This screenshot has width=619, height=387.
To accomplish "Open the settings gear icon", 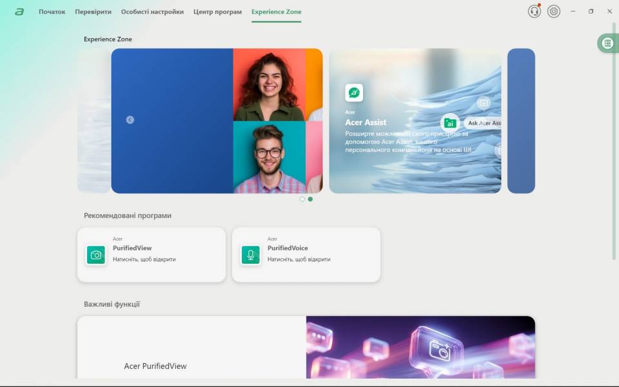I will click(554, 12).
